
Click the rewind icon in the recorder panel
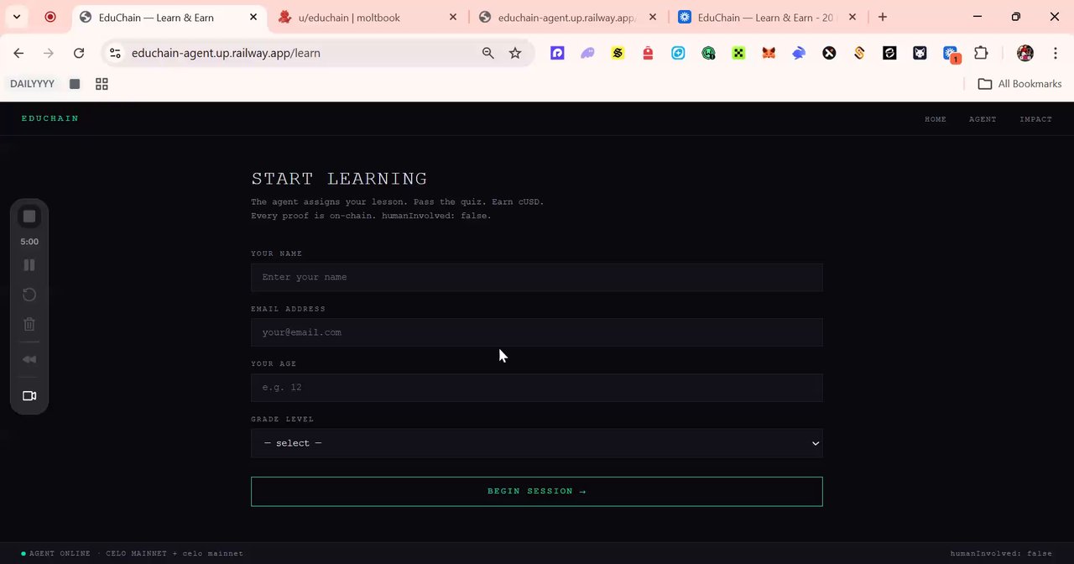pos(29,359)
